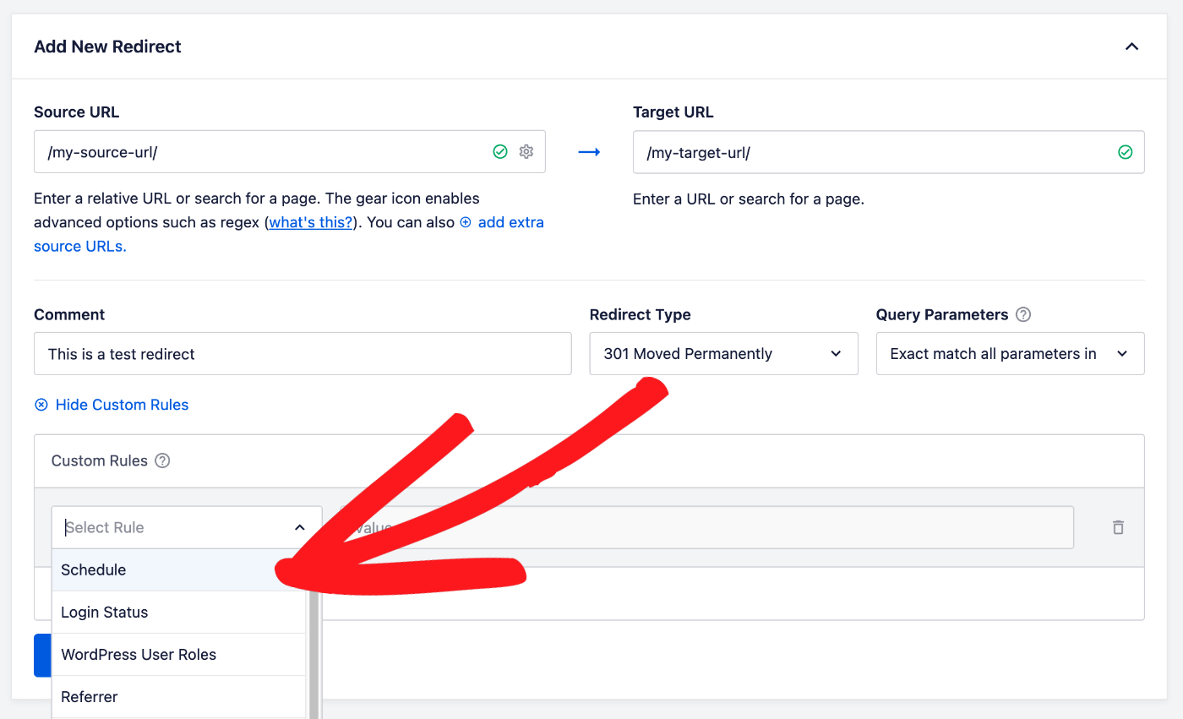This screenshot has height=719, width=1183.
Task: Click the trash icon to delete custom rule
Action: [x=1118, y=527]
